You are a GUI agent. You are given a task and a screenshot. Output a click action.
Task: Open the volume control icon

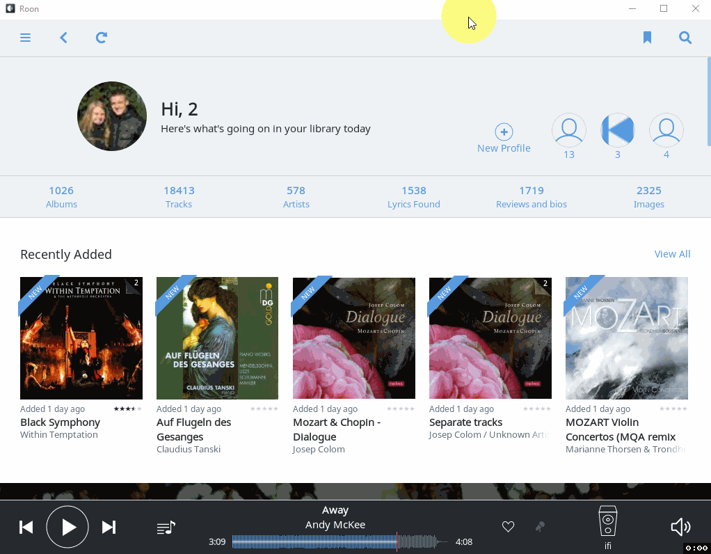[x=680, y=528]
